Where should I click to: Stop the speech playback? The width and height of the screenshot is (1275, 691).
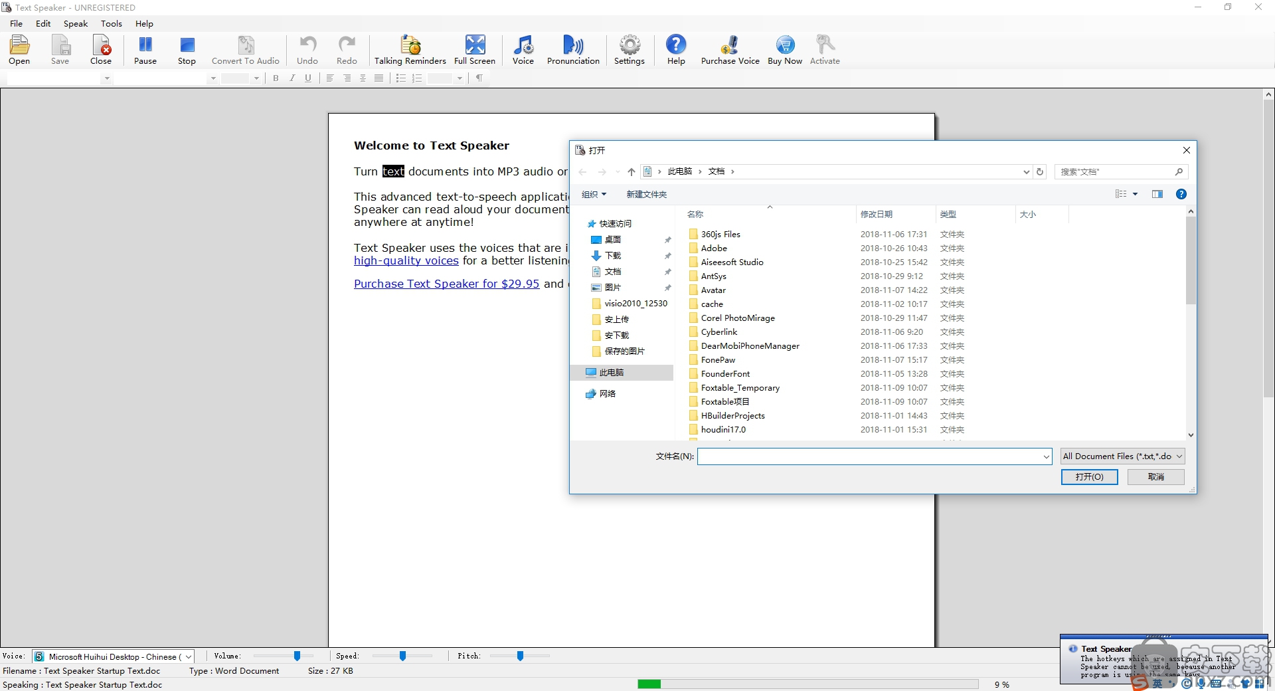coord(187,50)
